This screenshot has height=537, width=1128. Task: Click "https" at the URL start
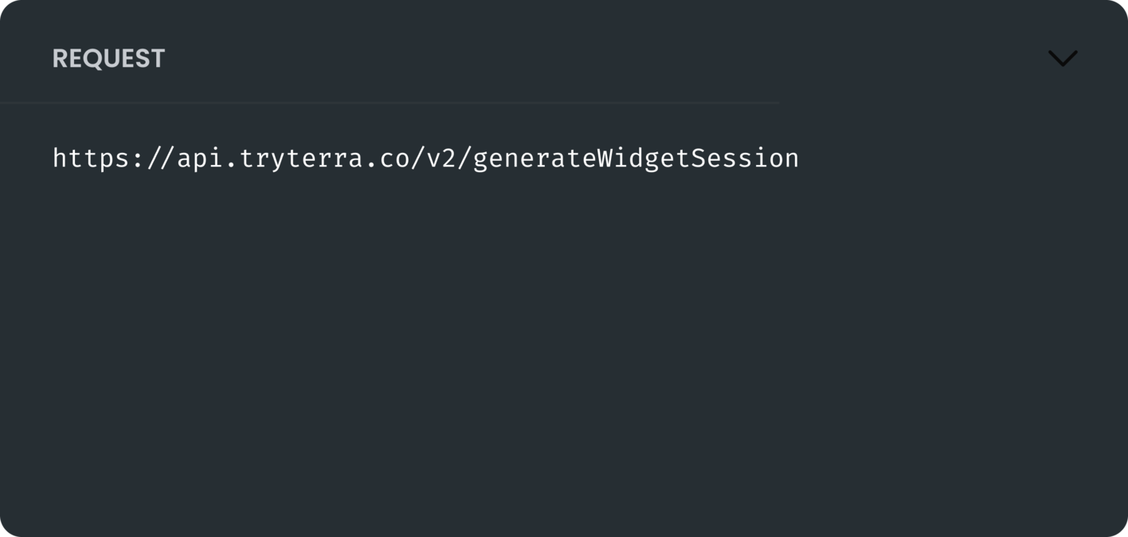click(x=91, y=158)
